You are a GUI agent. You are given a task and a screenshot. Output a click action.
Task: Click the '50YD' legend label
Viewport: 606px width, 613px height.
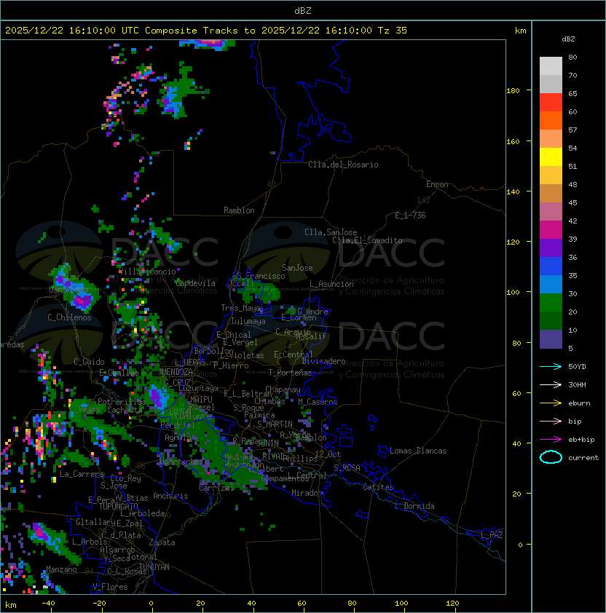coord(577,366)
